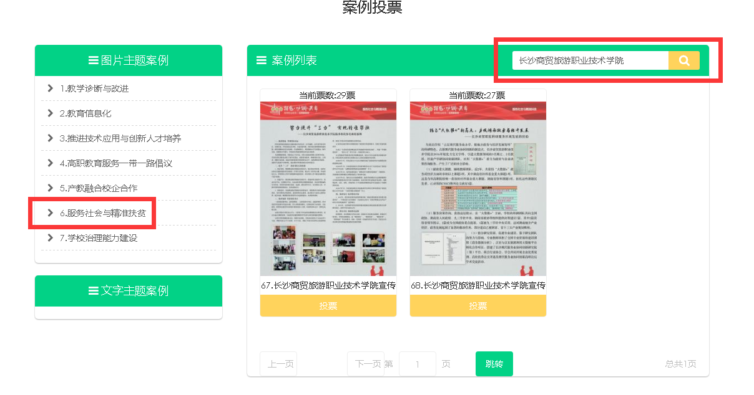Click the search magnifier button
The width and height of the screenshot is (754, 395).
(684, 60)
